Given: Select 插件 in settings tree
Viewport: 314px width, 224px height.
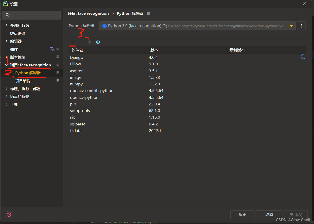Looking at the screenshot, I should [x=14, y=49].
